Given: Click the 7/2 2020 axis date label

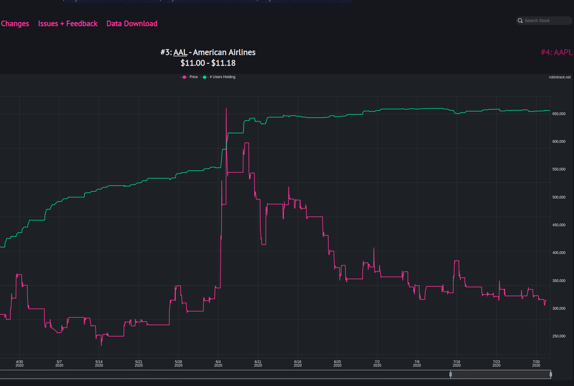Looking at the screenshot, I should (377, 363).
